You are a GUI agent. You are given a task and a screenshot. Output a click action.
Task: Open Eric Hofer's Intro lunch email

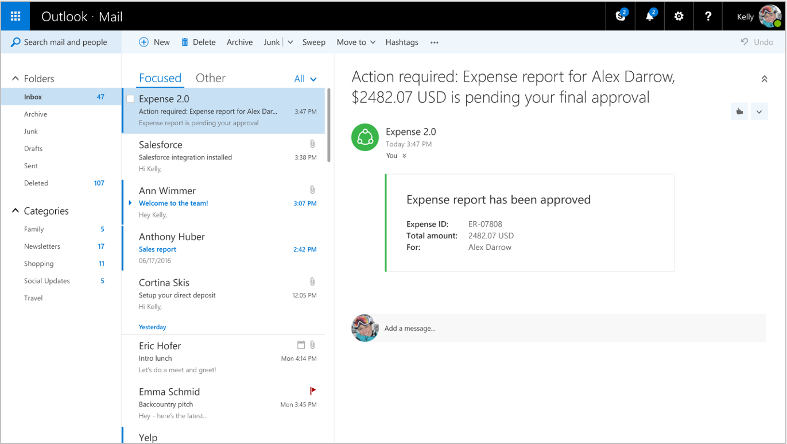[x=224, y=357]
